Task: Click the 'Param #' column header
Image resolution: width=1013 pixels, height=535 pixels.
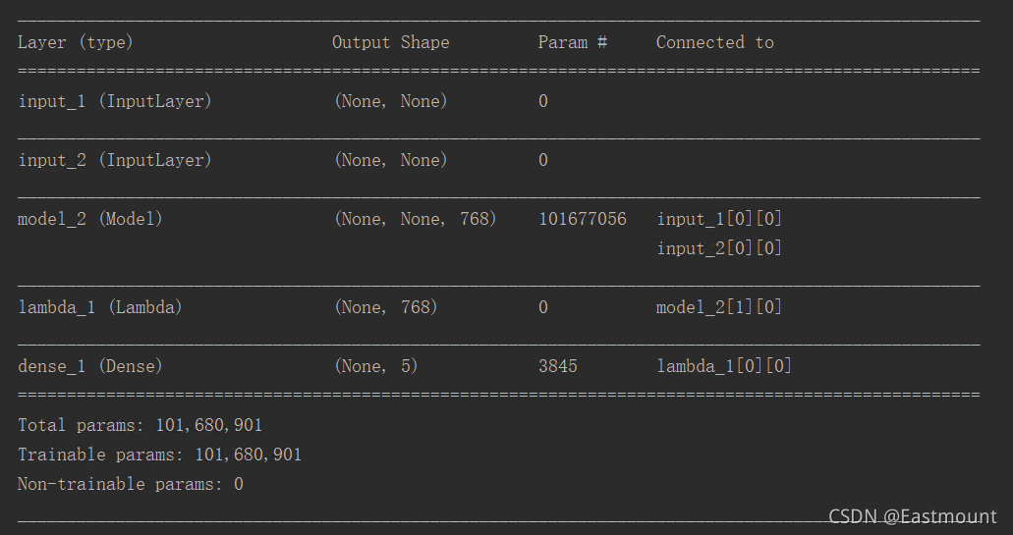Action: pos(573,42)
